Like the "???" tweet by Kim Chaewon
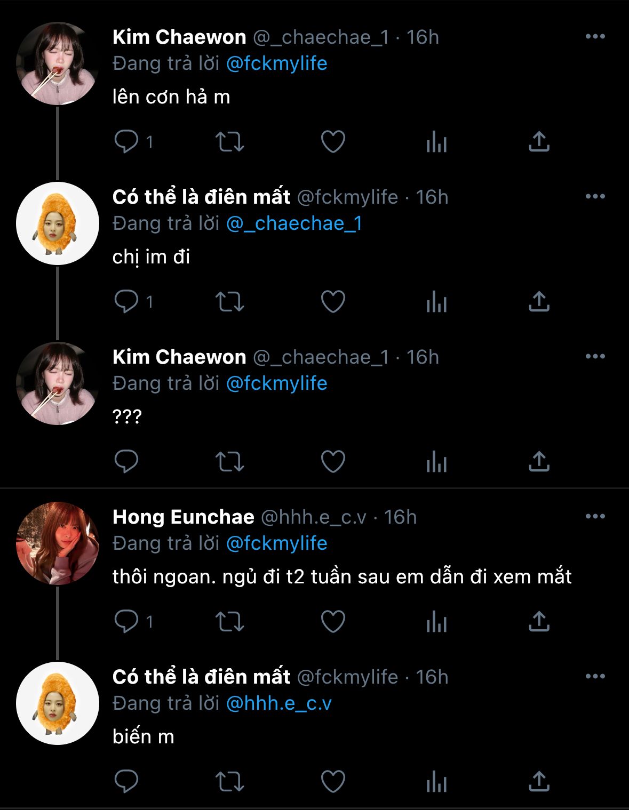This screenshot has width=629, height=810. 333,462
